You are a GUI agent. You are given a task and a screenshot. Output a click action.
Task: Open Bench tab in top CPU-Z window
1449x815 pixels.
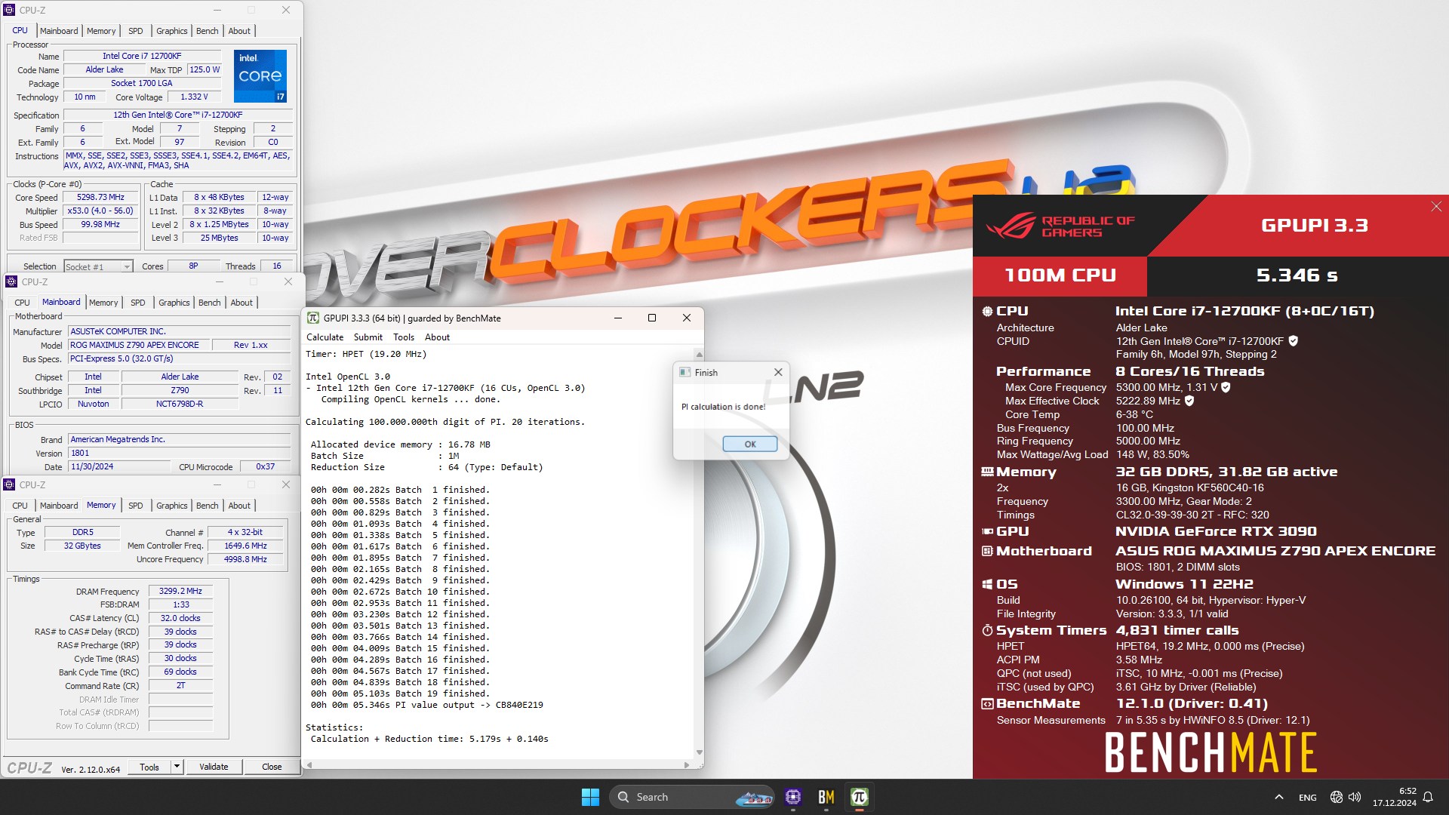click(207, 31)
